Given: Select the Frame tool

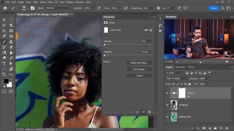Looking at the screenshot, I should coord(11,31).
